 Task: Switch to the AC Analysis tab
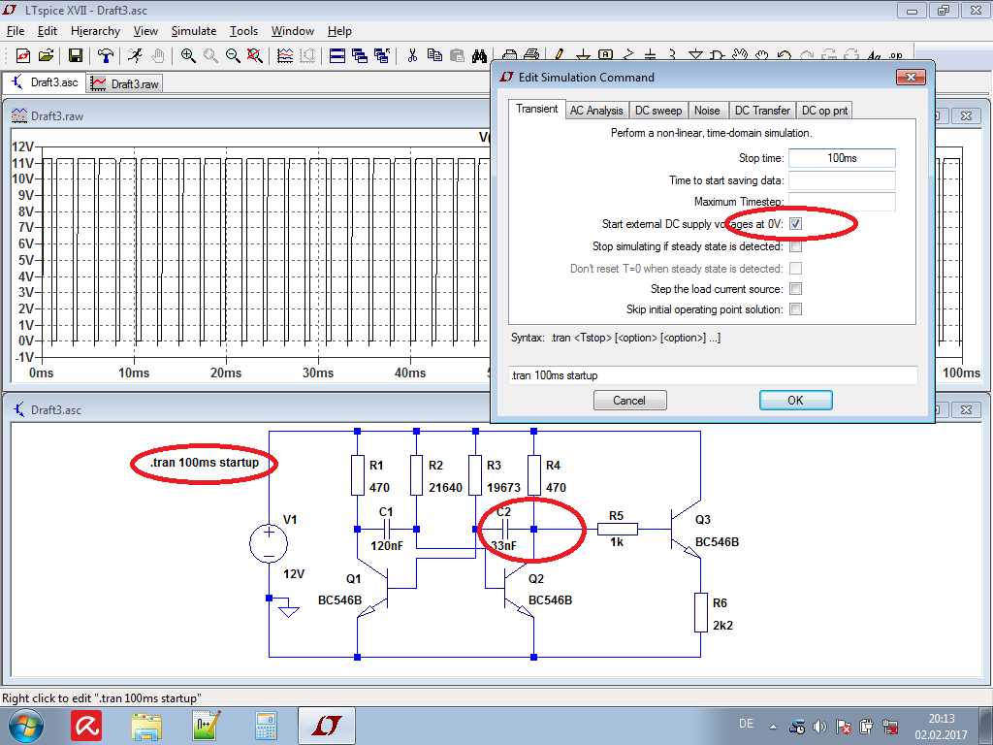tap(596, 111)
